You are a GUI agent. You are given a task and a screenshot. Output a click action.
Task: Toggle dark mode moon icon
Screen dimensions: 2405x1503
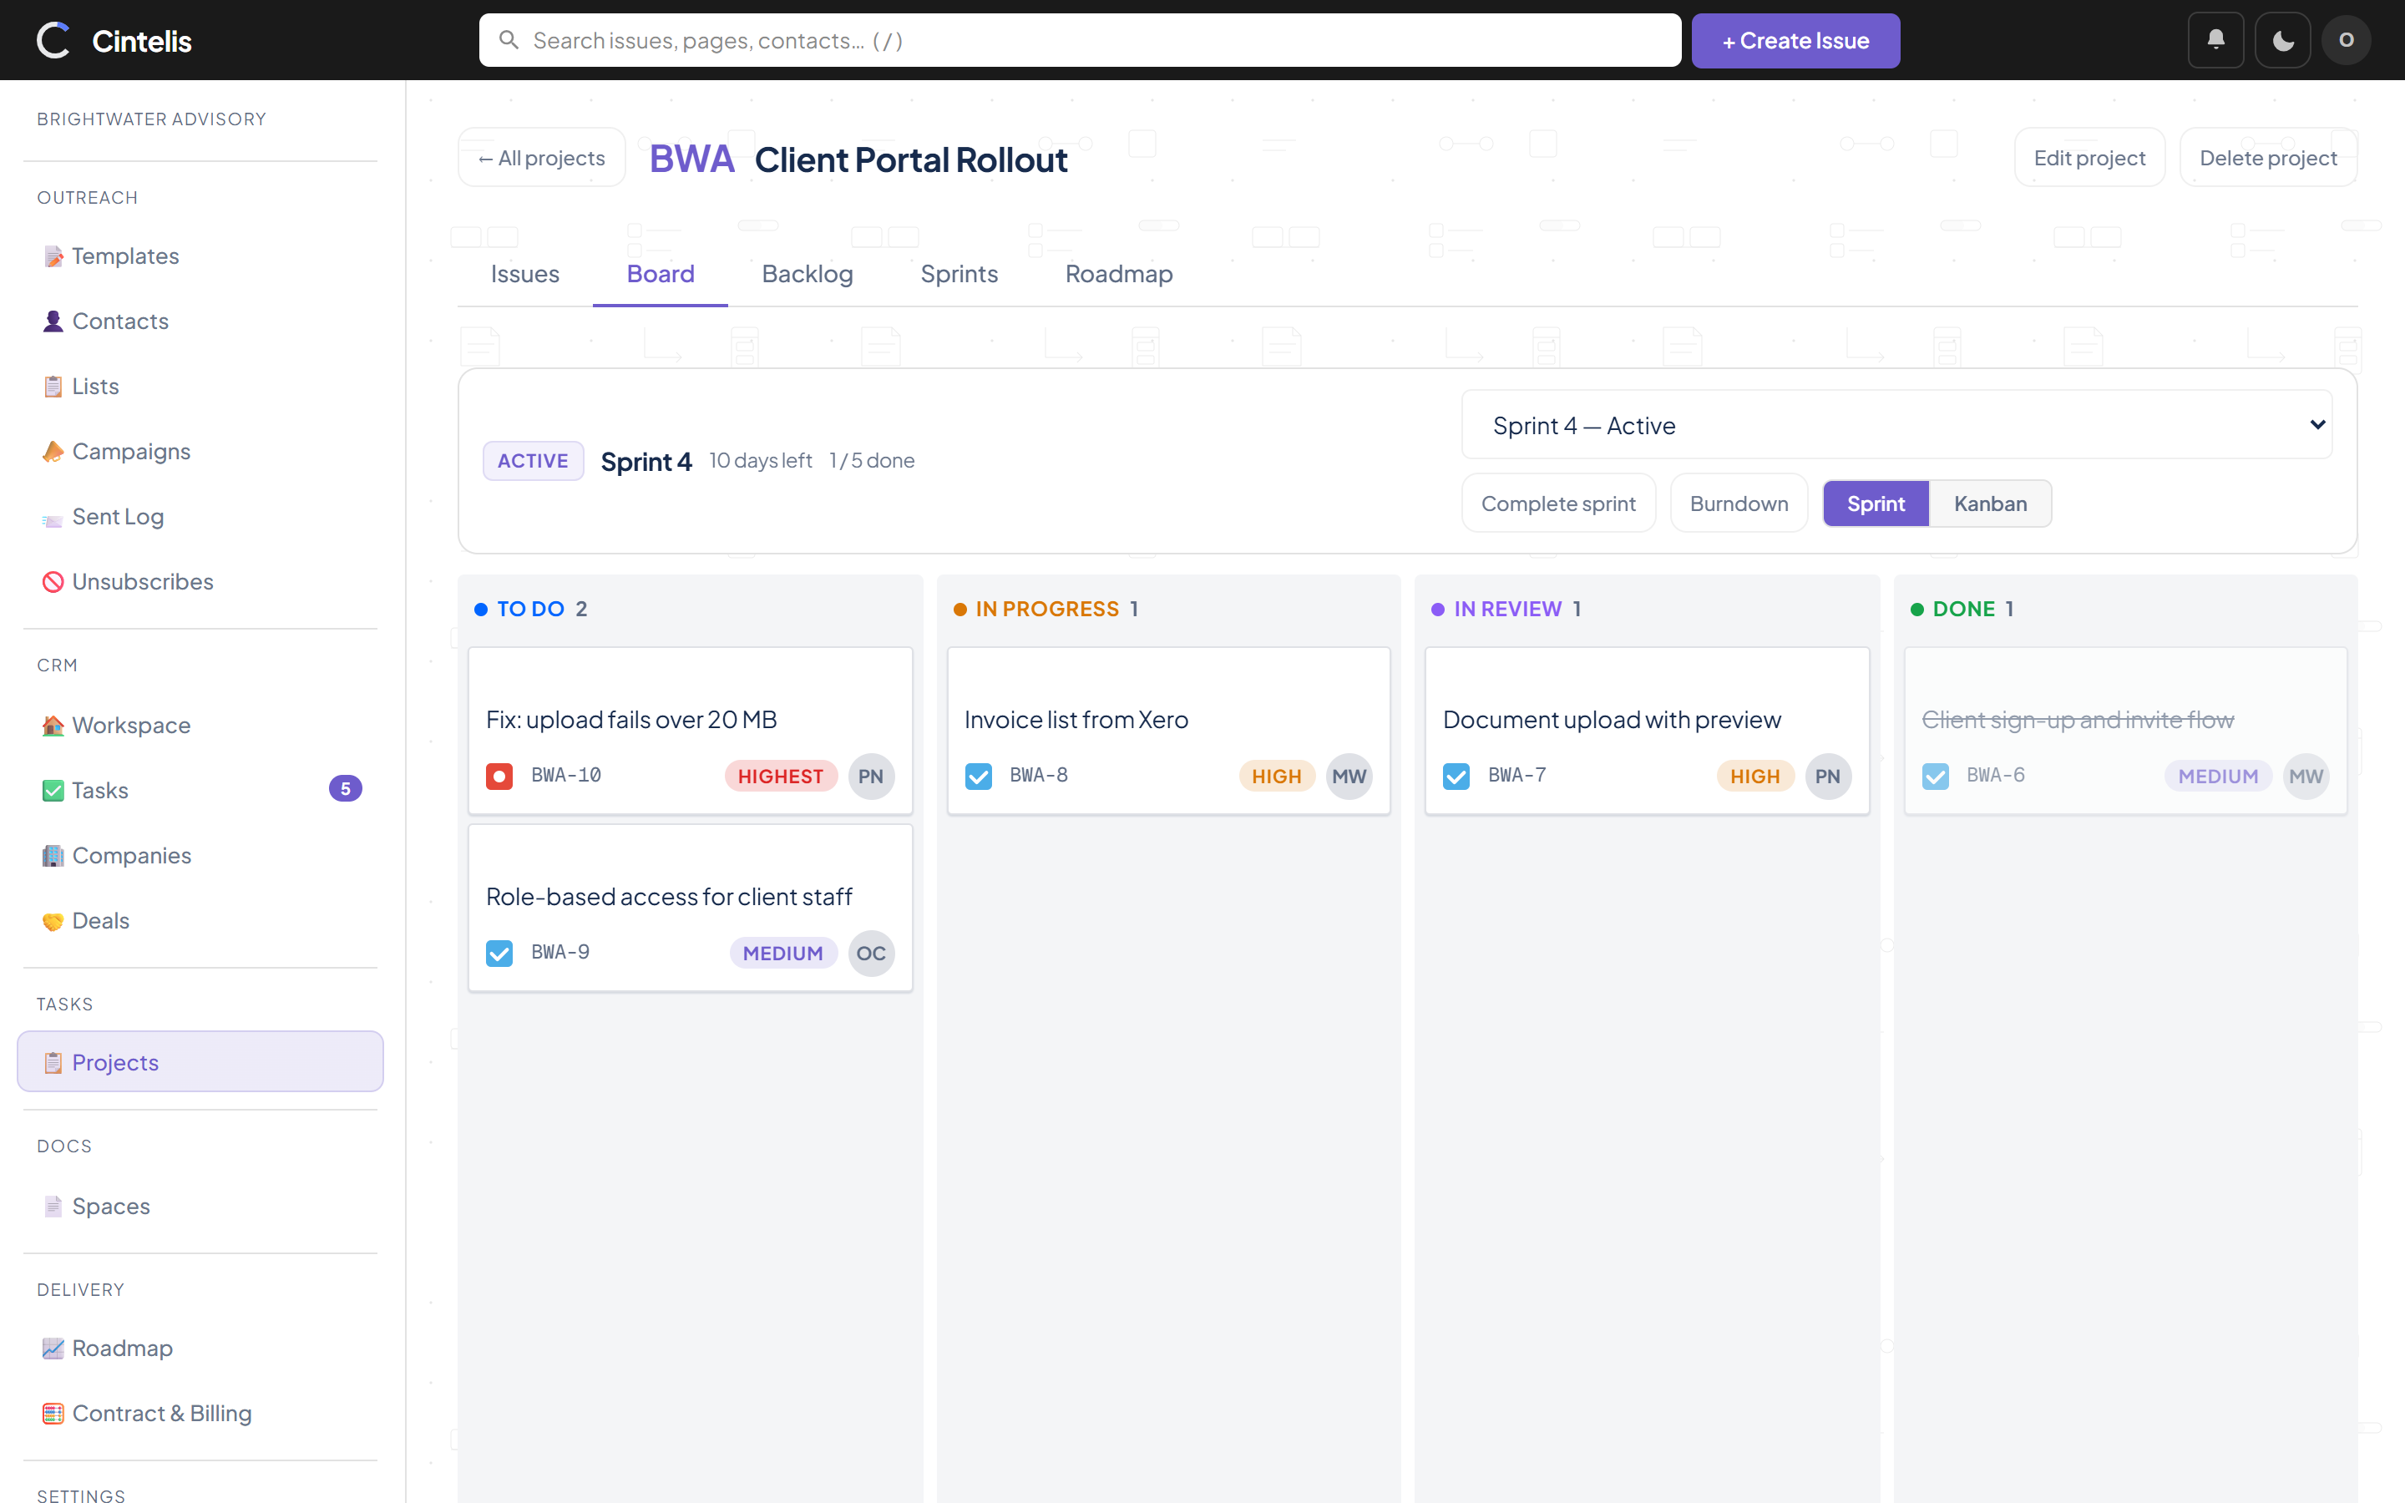click(x=2281, y=40)
